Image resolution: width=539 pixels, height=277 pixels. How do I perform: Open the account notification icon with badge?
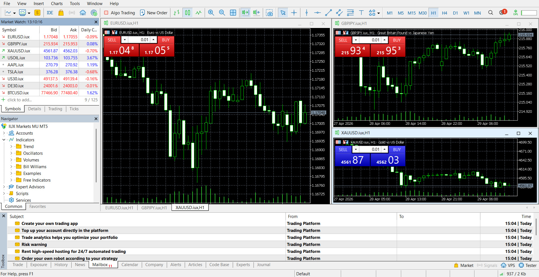coord(503,12)
